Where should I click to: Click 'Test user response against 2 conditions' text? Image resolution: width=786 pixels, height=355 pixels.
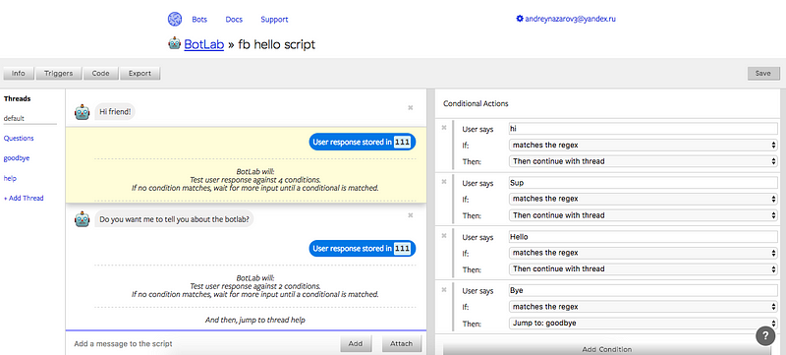pyautogui.click(x=255, y=286)
